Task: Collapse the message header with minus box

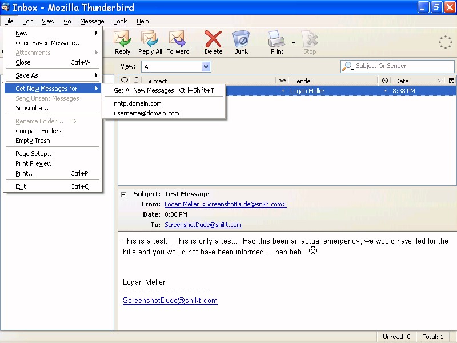Action: point(124,194)
